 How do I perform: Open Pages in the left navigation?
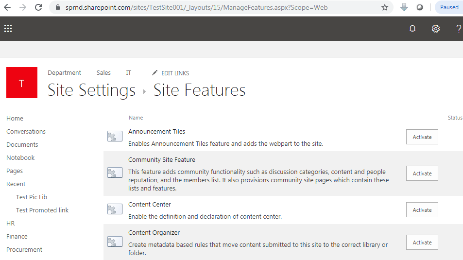point(15,171)
